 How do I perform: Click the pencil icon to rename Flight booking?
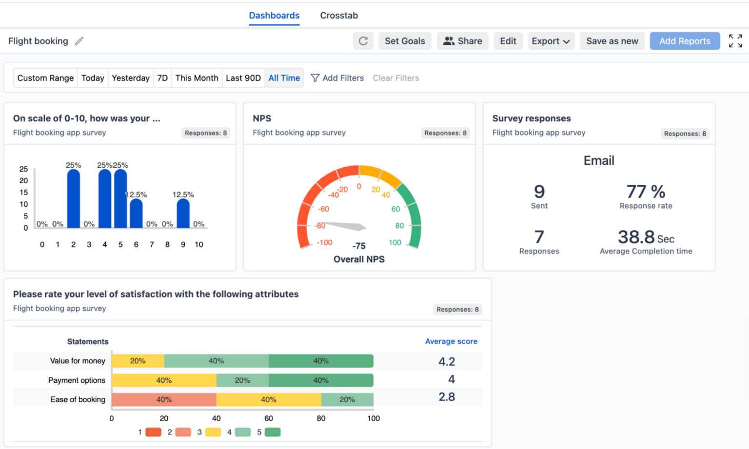79,41
